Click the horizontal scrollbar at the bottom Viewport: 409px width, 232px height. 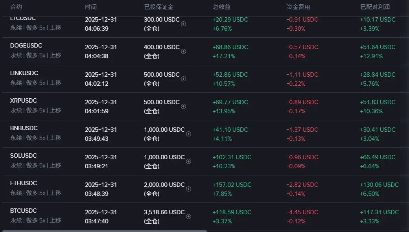pos(104,231)
